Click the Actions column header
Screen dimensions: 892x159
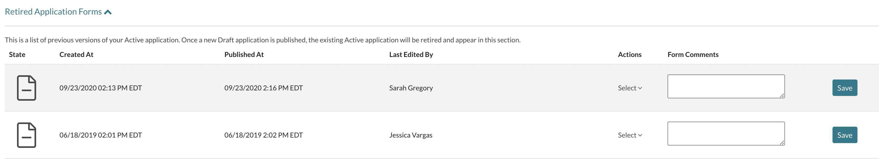pos(630,55)
